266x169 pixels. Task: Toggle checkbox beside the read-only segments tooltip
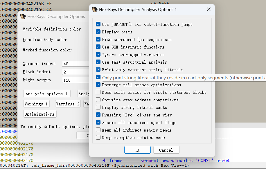click(98, 77)
